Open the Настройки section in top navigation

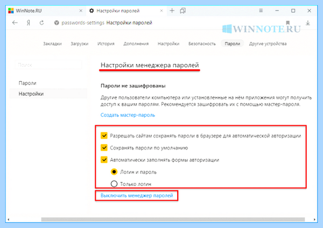168,44
